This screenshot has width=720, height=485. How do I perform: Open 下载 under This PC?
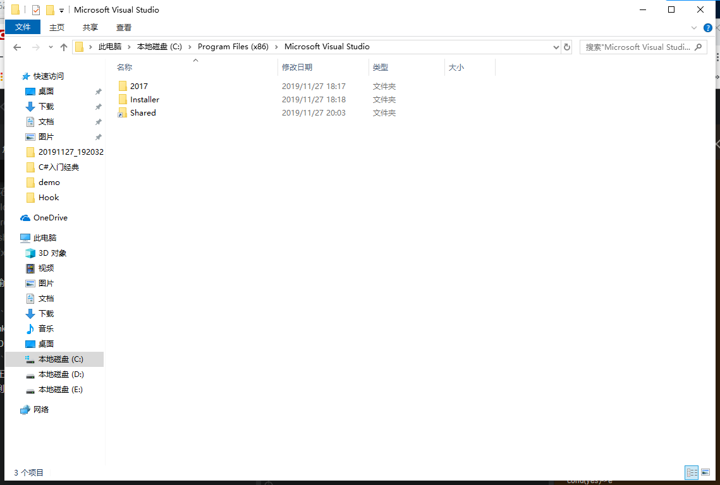(x=46, y=313)
